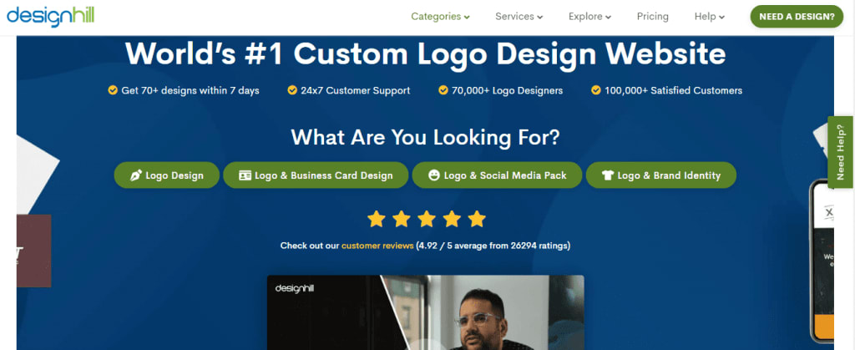The width and height of the screenshot is (855, 350).
Task: Open the customer reviews link
Action: pyautogui.click(x=377, y=246)
